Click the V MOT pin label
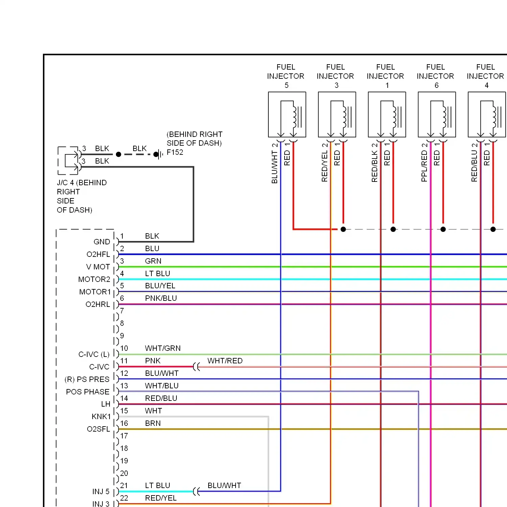507x507 pixels. click(x=98, y=267)
